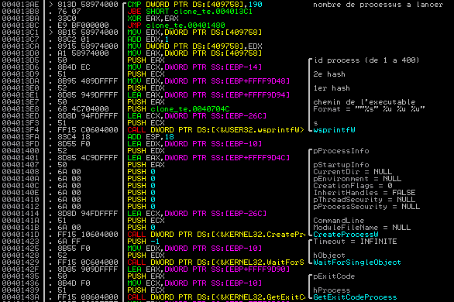The image size is (454, 302).
Task: Select the XOR EAX,EAX instruction row
Action: click(153, 19)
